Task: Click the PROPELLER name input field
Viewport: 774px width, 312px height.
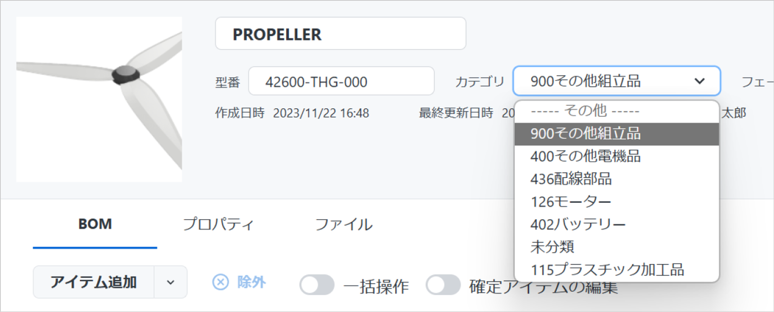Action: tap(341, 34)
